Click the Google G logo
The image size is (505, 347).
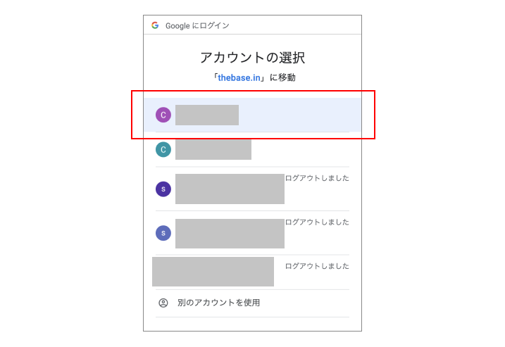coord(155,25)
